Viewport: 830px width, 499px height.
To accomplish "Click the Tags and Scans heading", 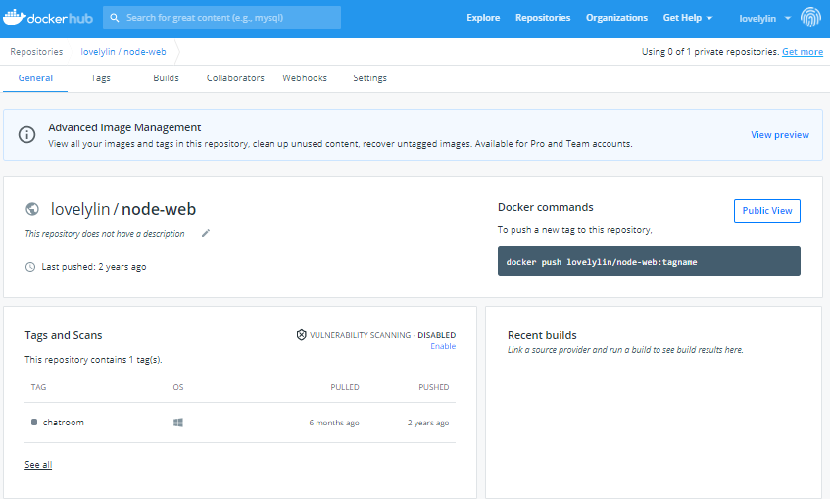I will pos(64,335).
